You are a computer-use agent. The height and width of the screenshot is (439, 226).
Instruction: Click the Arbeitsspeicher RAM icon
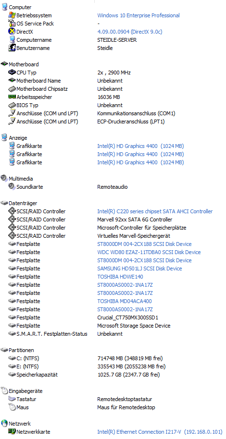[x=12, y=97]
